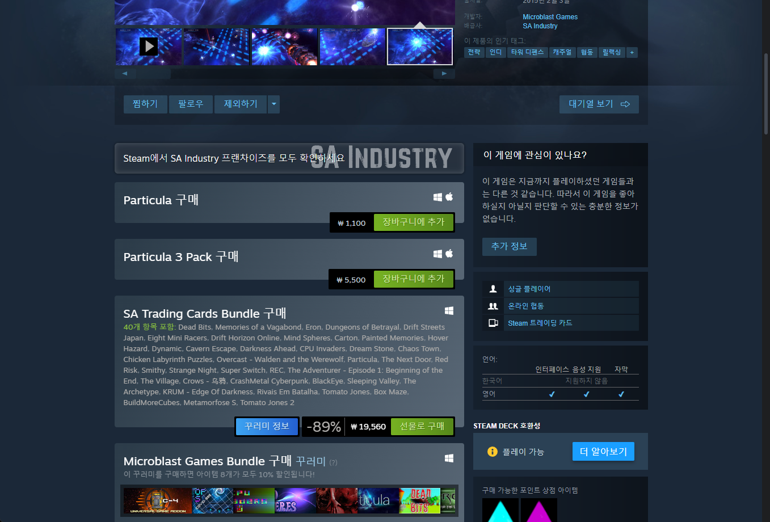770x522 pixels.
Task: Click the 선물로 구매 gift purchase button
Action: (422, 427)
